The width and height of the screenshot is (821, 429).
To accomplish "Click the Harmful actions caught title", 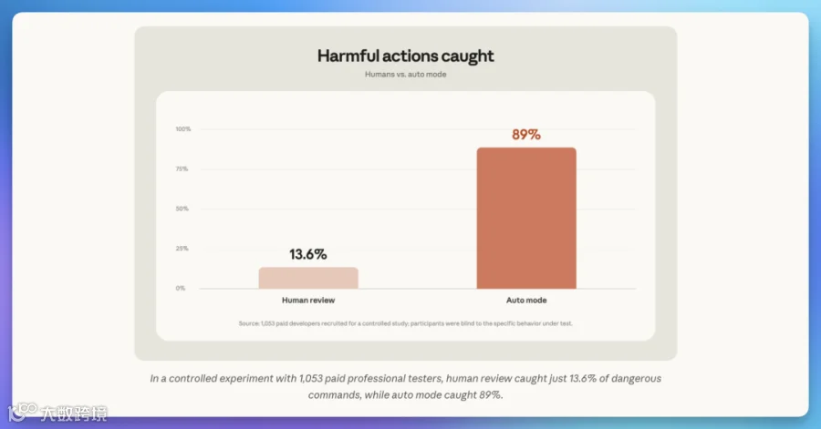I will [405, 56].
